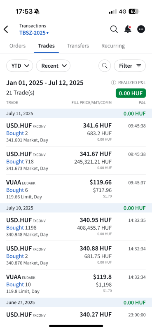Switch to the Orders tab
Screen dimensions: 152x330
(17, 46)
